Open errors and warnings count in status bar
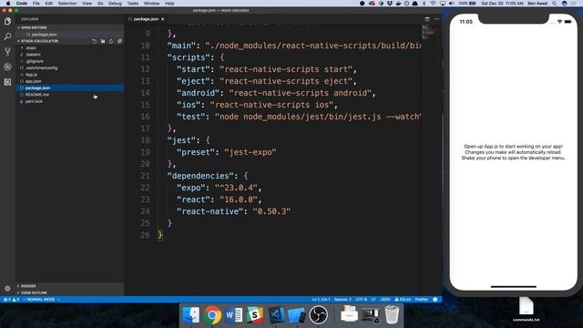Image resolution: width=583 pixels, height=328 pixels. point(11,300)
